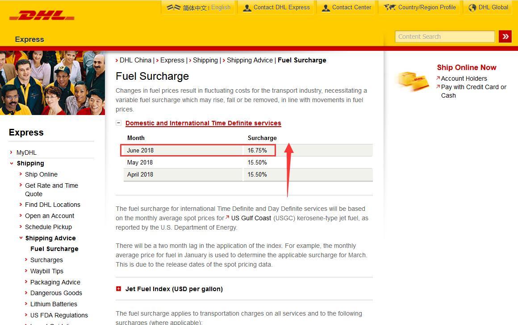Click the language flag icon
518x325 pixels.
[x=173, y=7]
